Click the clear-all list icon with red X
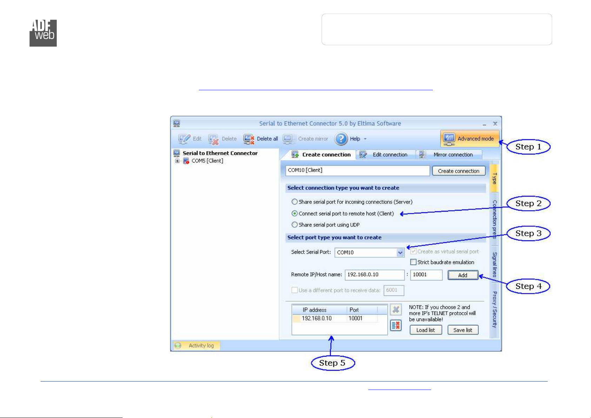 point(396,325)
